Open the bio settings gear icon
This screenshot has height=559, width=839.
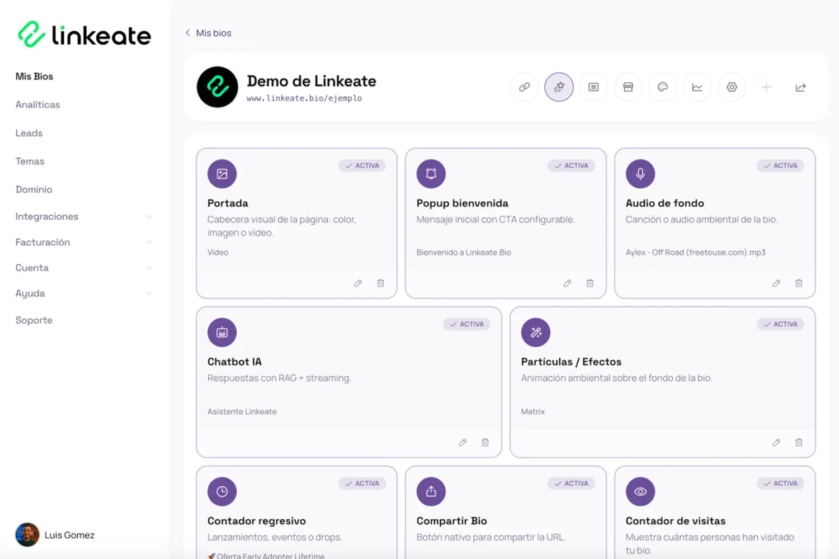[x=732, y=87]
